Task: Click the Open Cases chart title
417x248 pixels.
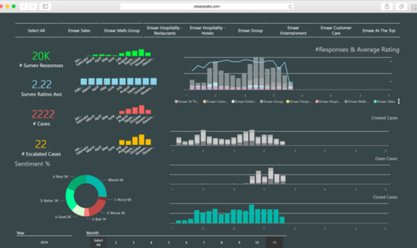Action: [386, 159]
